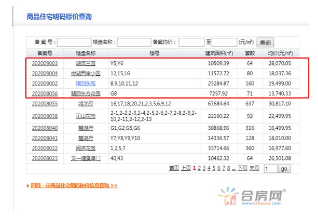Go to the 首页 first page
This screenshot has width=318, height=217.
[x=174, y=168]
